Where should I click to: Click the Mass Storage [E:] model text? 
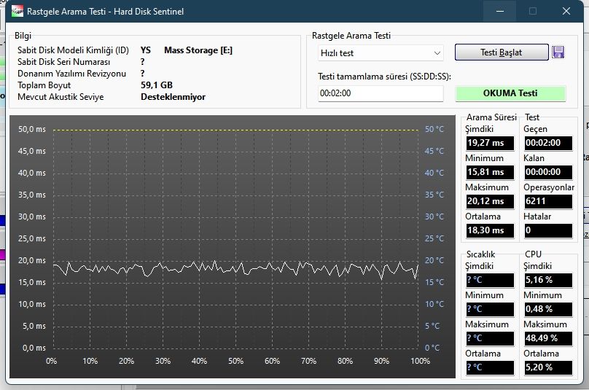(x=198, y=50)
